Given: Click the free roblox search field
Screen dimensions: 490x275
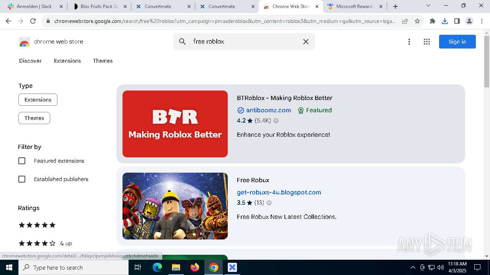Looking at the screenshot, I should click(245, 42).
